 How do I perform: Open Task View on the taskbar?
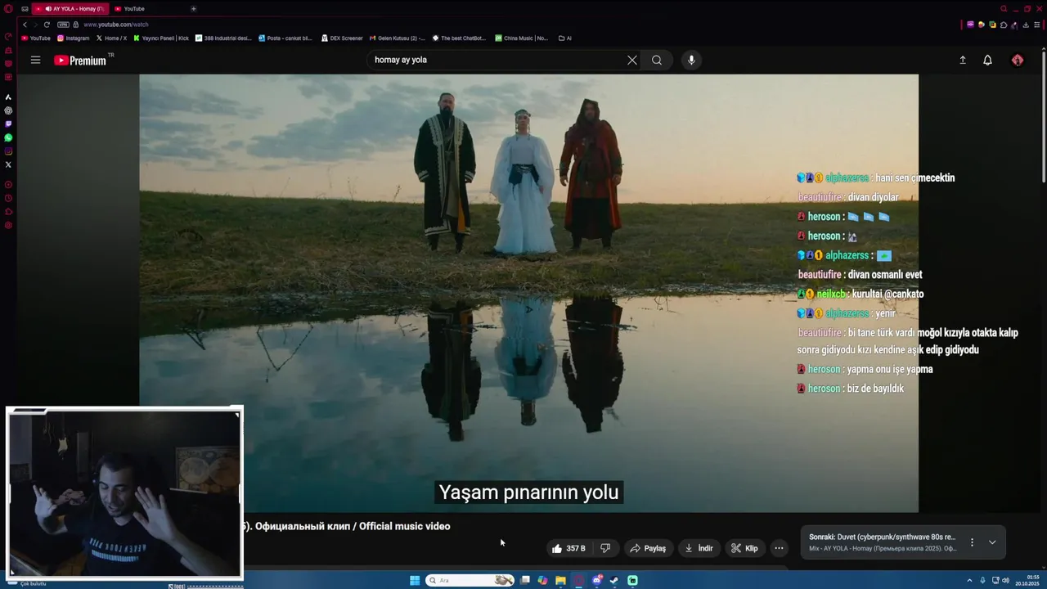[x=525, y=581]
